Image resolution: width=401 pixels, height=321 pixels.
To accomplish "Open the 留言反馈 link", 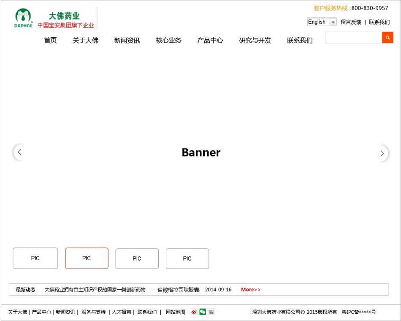I will point(351,22).
